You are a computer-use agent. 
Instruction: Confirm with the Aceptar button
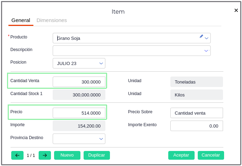(181, 155)
